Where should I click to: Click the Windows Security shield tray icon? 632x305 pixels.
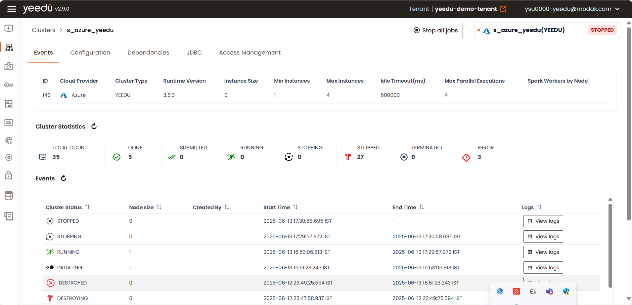(x=566, y=291)
